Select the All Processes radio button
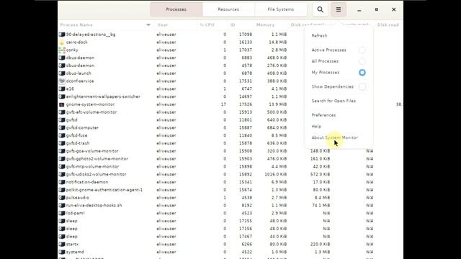461x259 pixels. [x=362, y=61]
